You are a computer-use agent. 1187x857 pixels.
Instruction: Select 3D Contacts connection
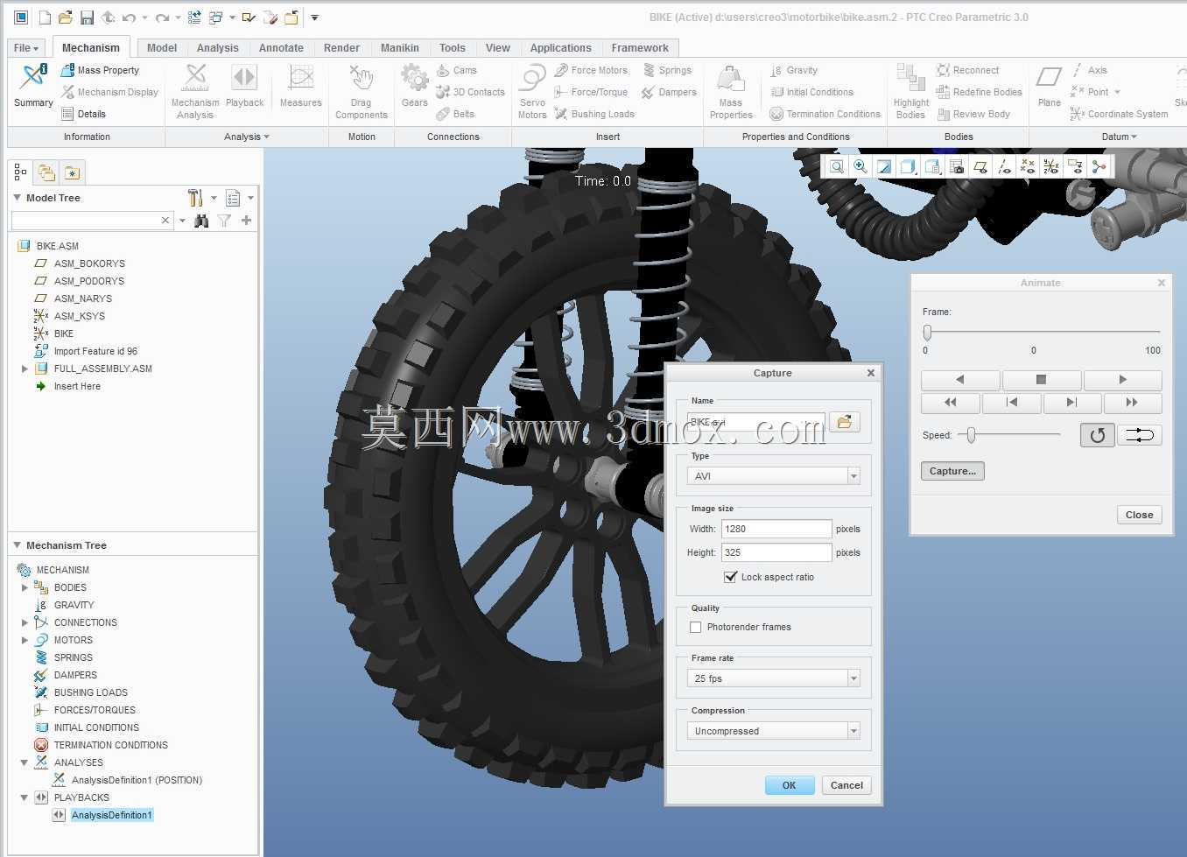[x=471, y=92]
